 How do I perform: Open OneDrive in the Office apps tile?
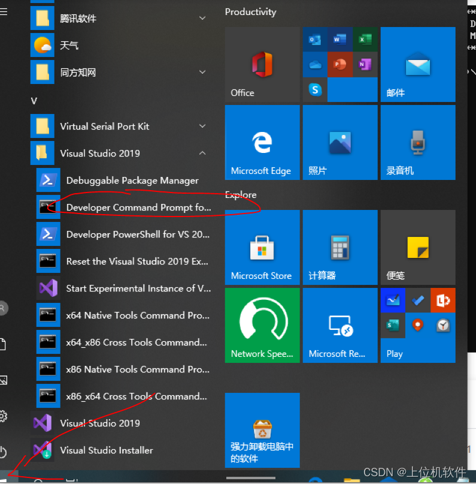[x=315, y=65]
